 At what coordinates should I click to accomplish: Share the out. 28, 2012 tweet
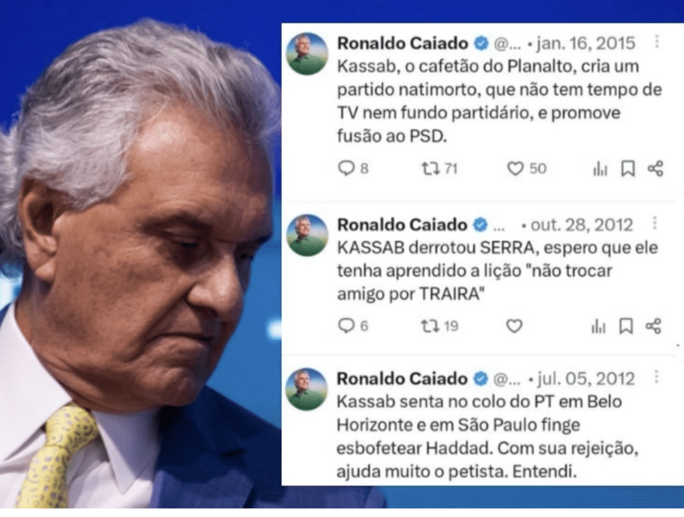coord(654,326)
